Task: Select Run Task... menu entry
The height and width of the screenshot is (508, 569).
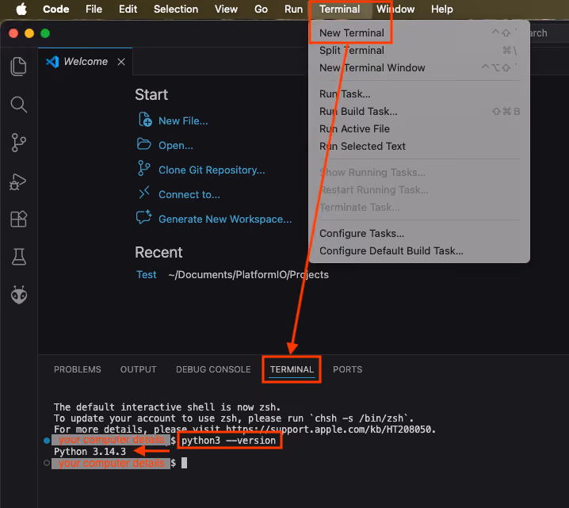Action: [418, 94]
